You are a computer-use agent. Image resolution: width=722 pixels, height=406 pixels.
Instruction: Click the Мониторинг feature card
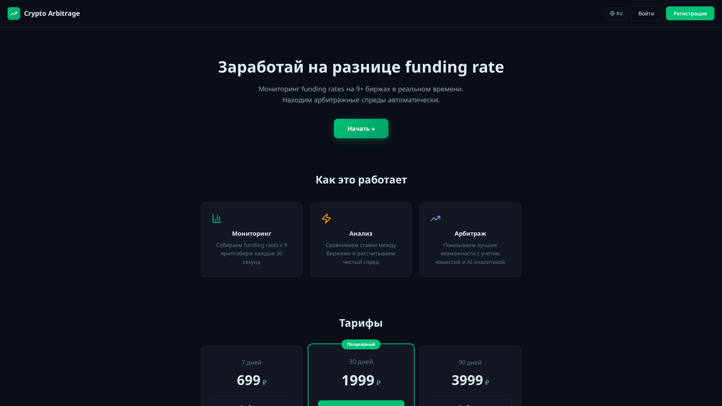point(252,239)
